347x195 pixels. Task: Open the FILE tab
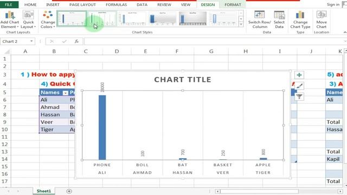[x=9, y=4]
